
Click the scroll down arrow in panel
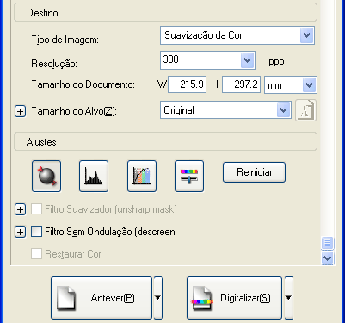pos(328,258)
